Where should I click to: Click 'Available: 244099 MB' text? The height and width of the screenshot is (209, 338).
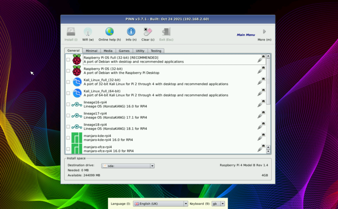click(x=84, y=175)
